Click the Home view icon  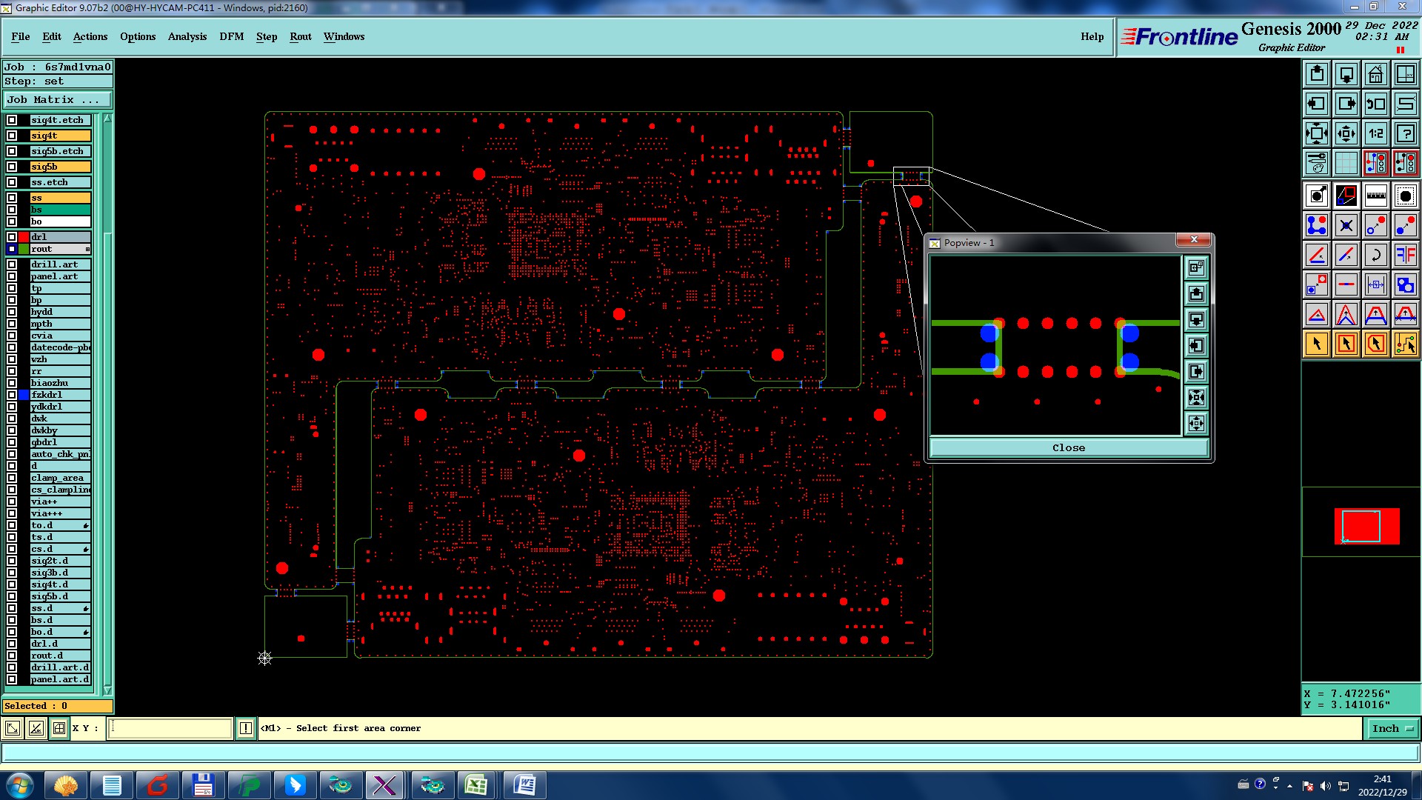pyautogui.click(x=1375, y=75)
